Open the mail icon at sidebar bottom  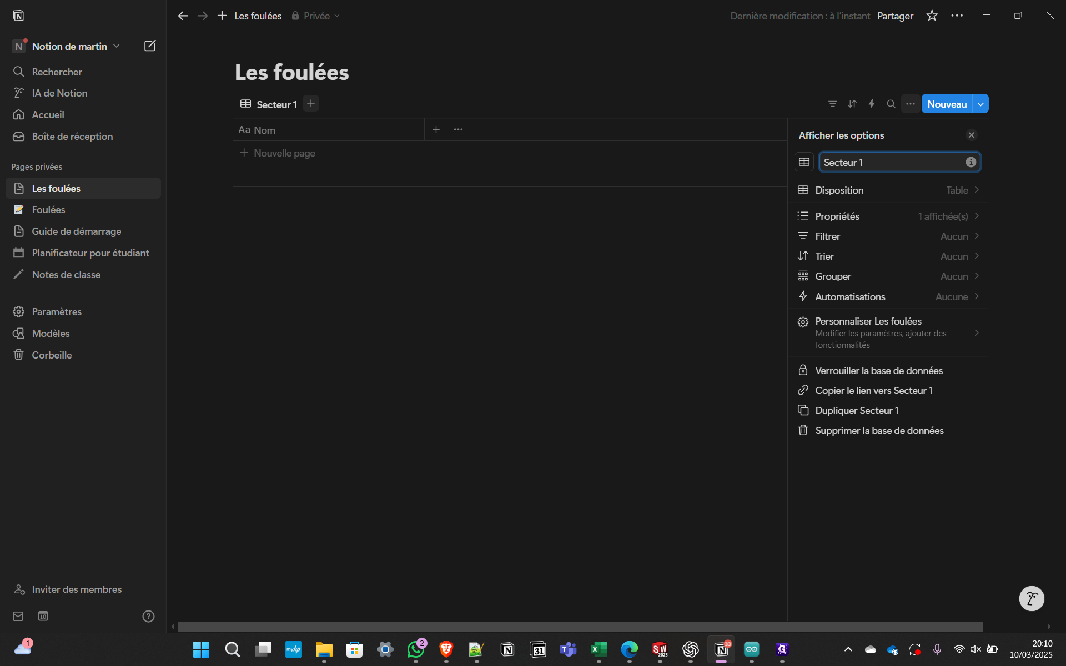pos(18,616)
